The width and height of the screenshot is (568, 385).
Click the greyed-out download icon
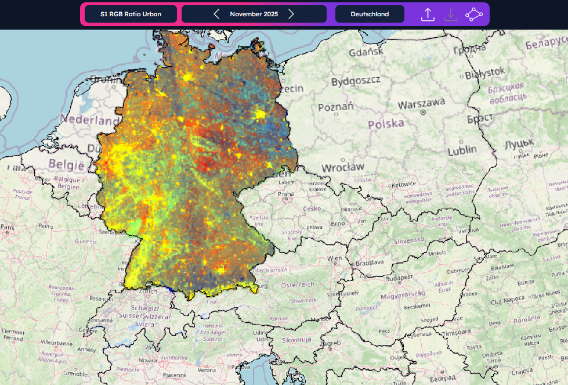pos(450,15)
